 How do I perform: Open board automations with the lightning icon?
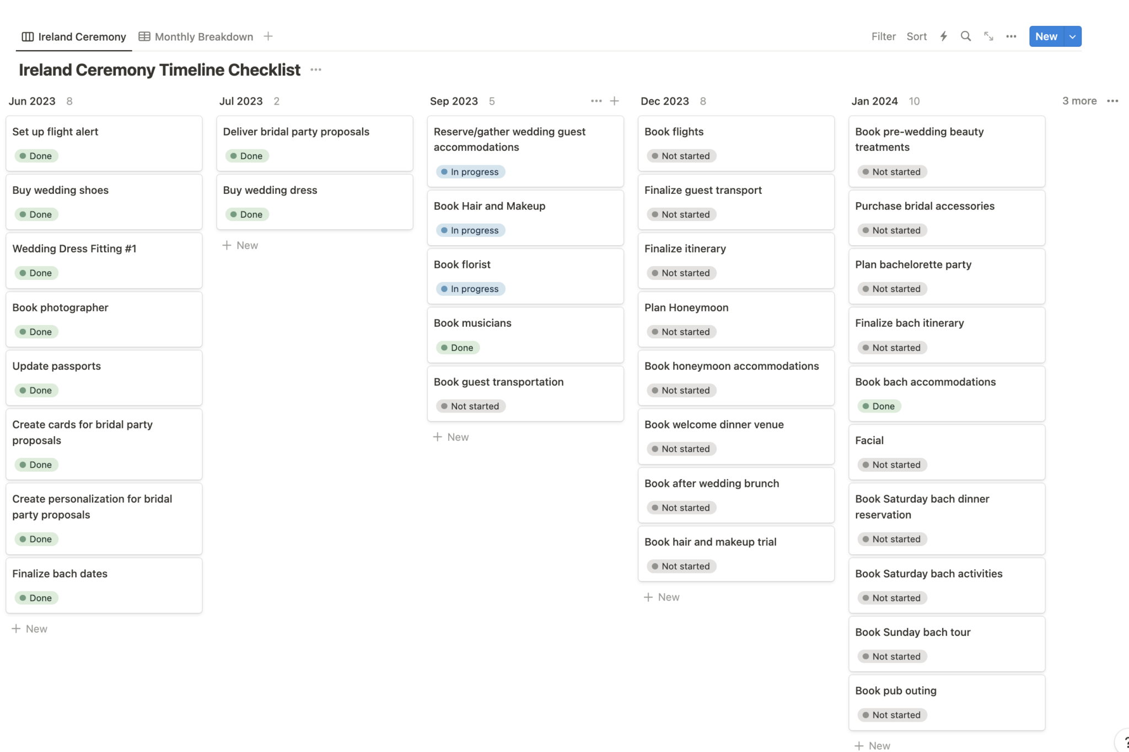coord(944,36)
